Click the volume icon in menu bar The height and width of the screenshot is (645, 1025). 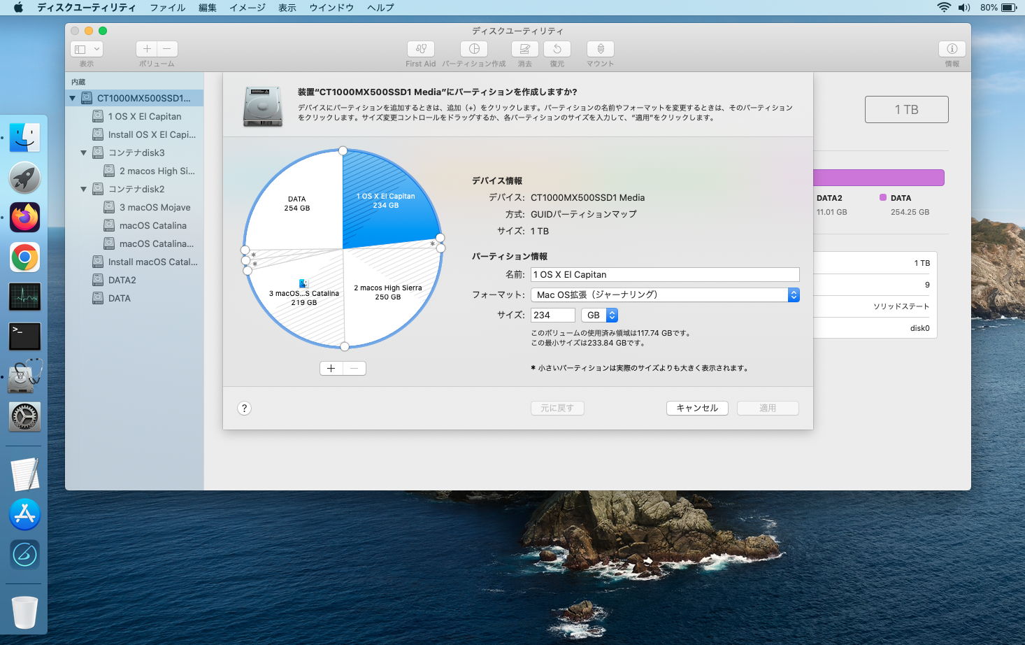964,8
